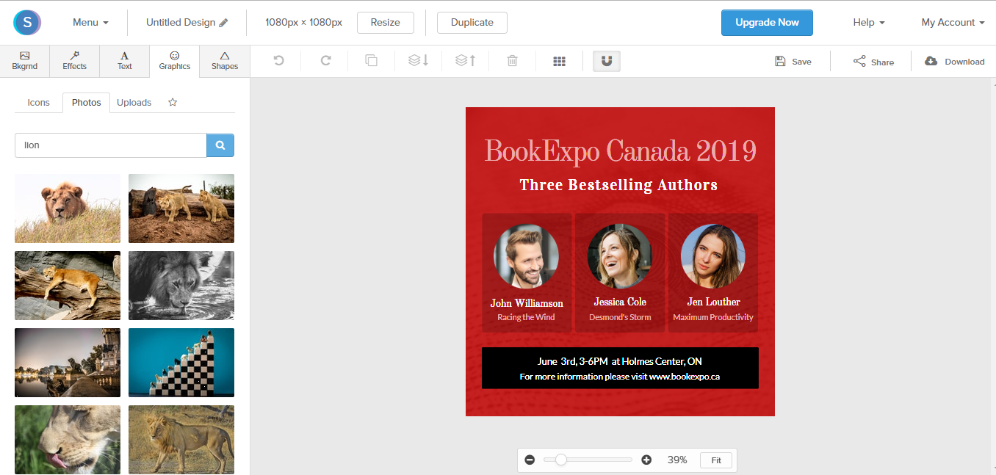Screen dimensions: 996x475
Task: Click the undo arrow icon
Action: click(278, 61)
